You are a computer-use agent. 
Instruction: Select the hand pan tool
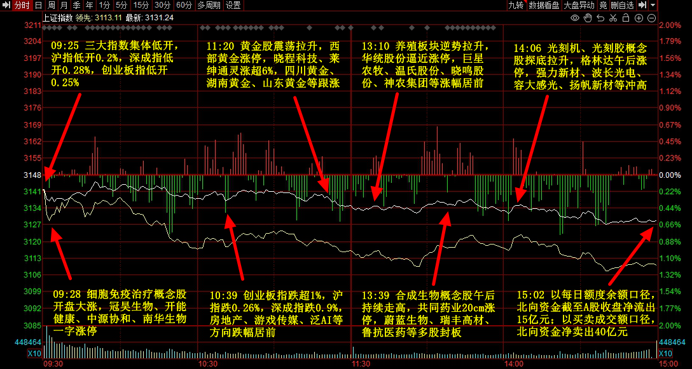tap(588, 18)
